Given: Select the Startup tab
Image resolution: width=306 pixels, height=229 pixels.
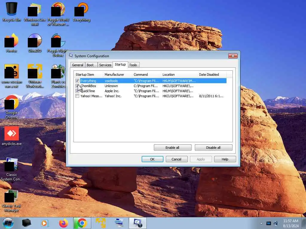Looking at the screenshot, I should tap(120, 64).
